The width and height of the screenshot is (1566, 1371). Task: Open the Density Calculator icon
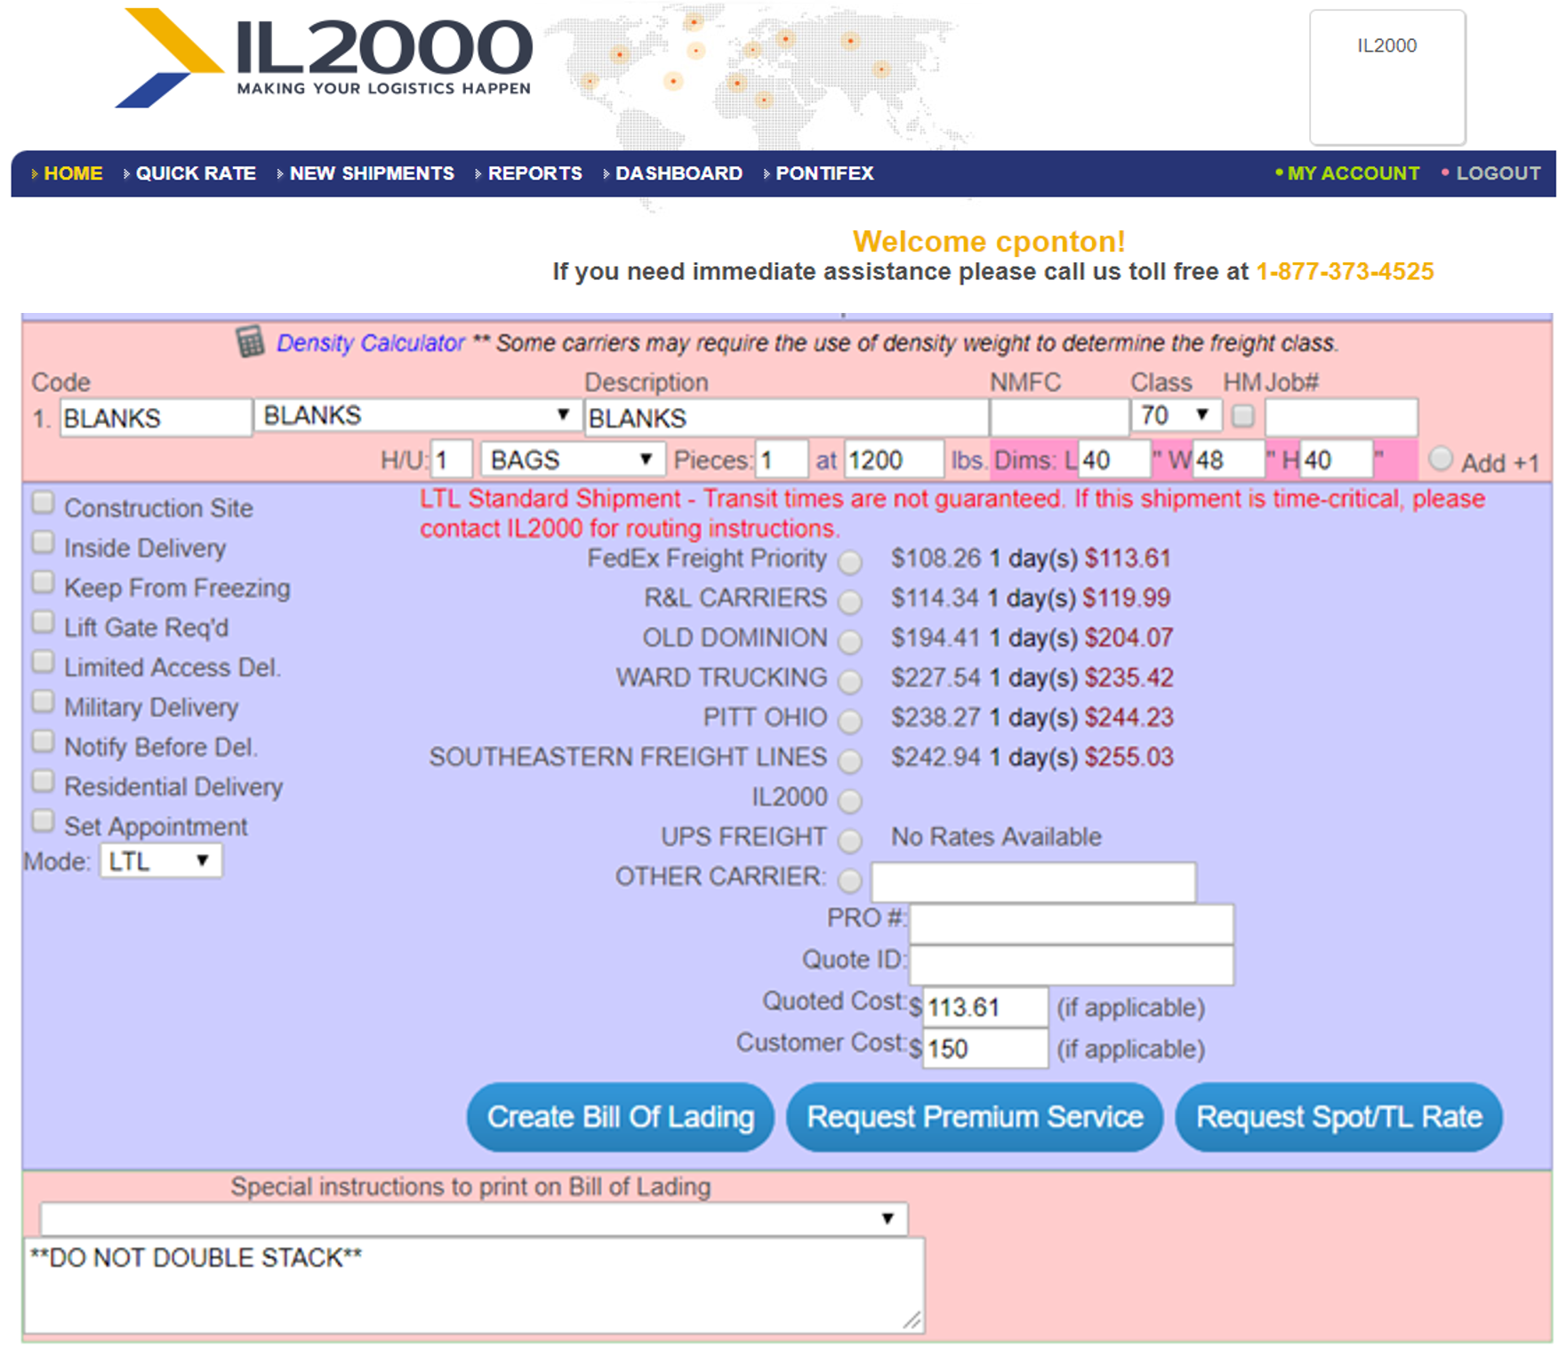coord(250,341)
